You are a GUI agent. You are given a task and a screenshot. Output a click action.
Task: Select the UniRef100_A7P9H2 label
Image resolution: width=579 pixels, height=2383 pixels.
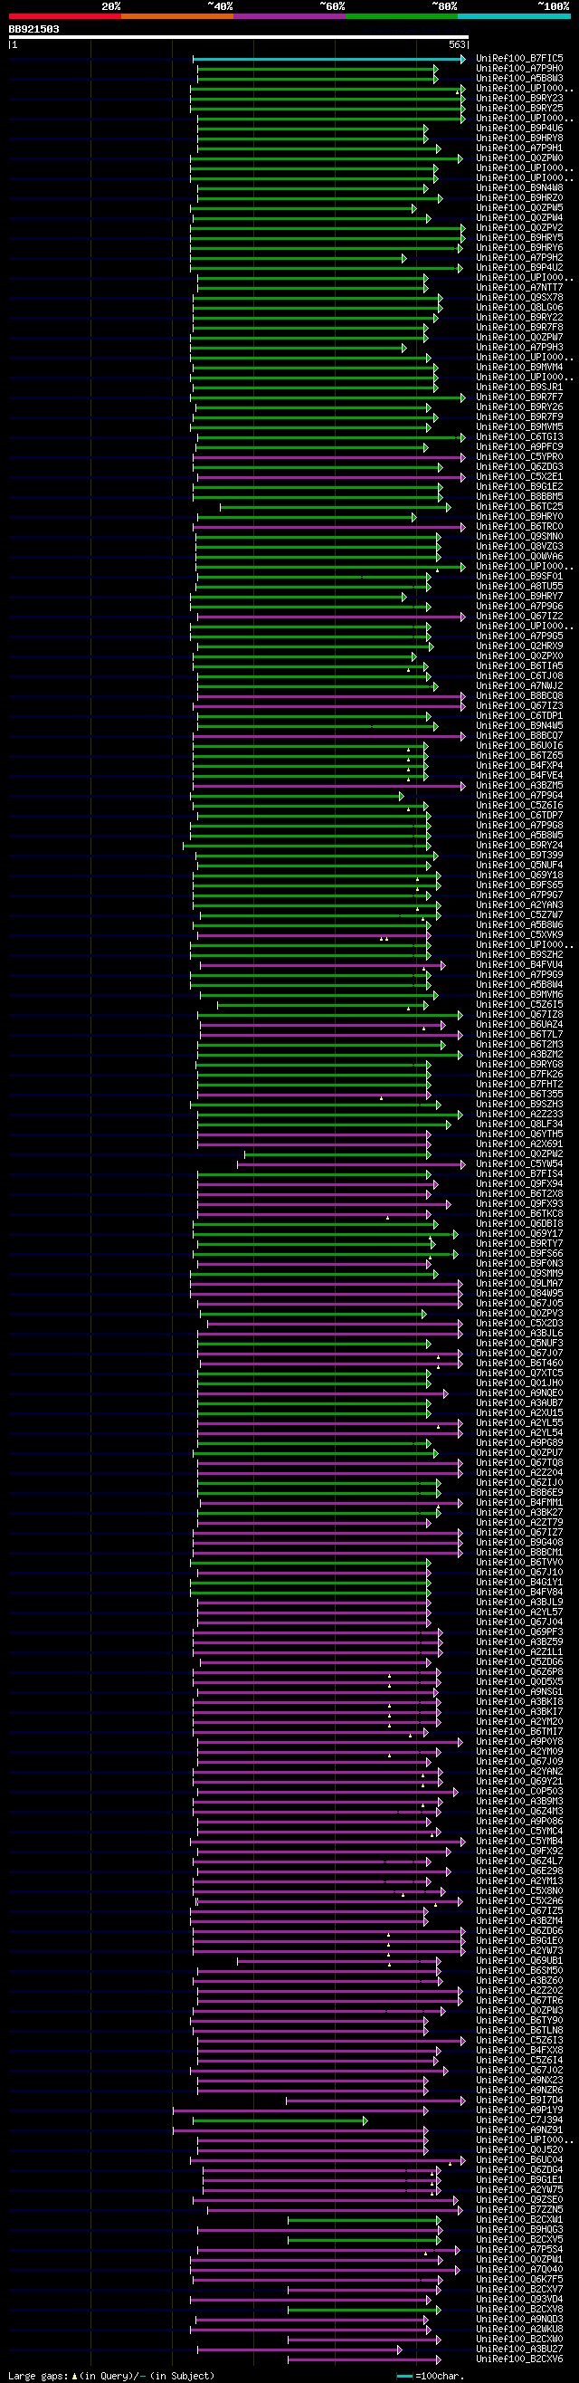(520, 258)
